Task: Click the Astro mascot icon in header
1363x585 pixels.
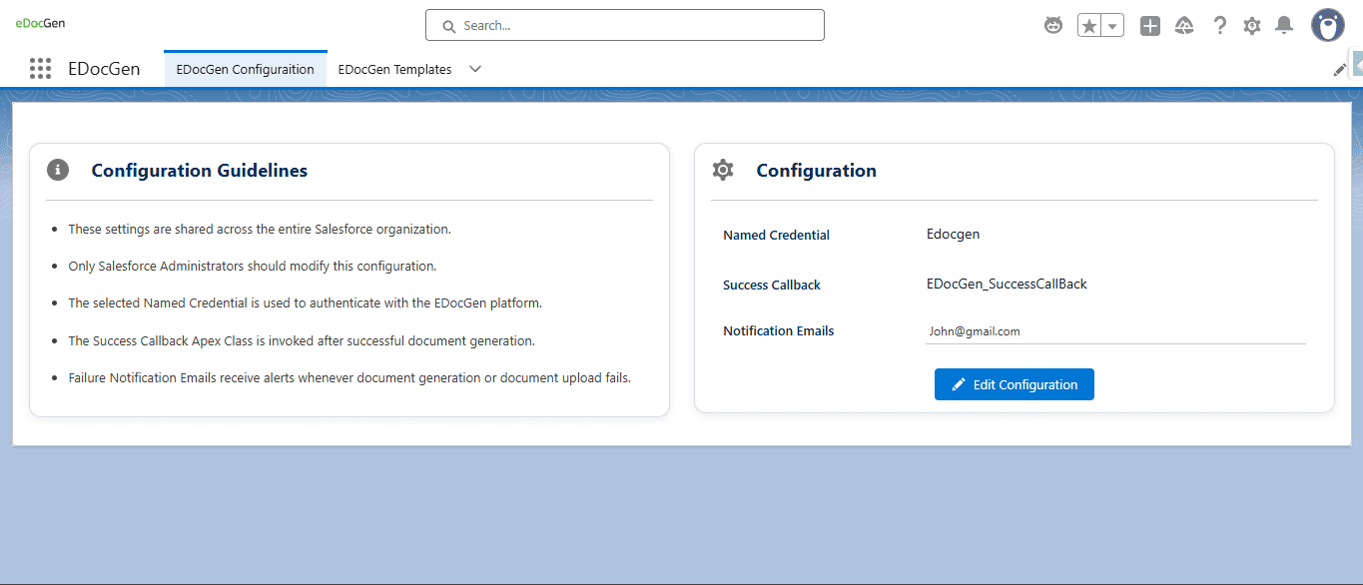Action: click(x=1053, y=26)
